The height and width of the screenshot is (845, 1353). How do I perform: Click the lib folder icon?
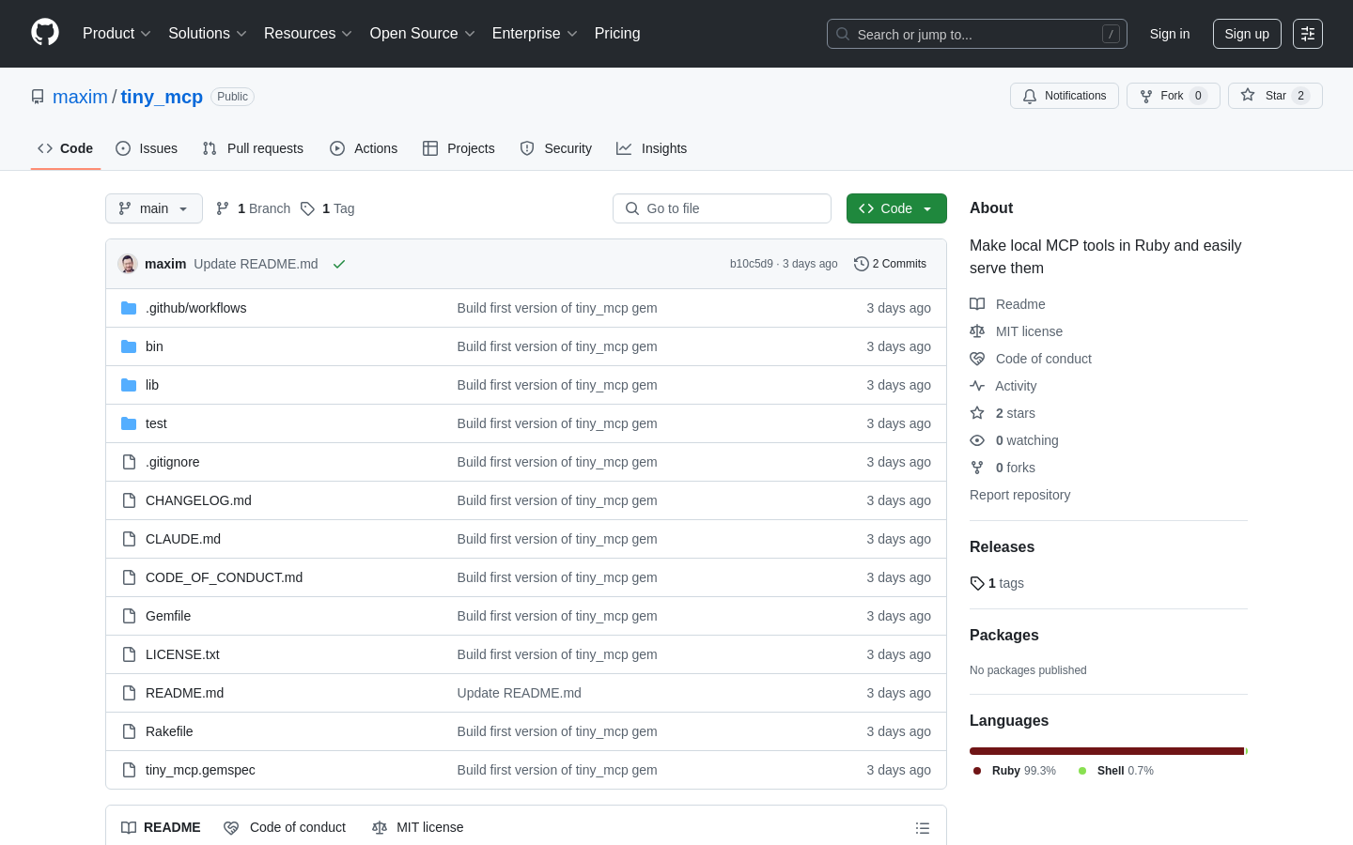coord(129,385)
